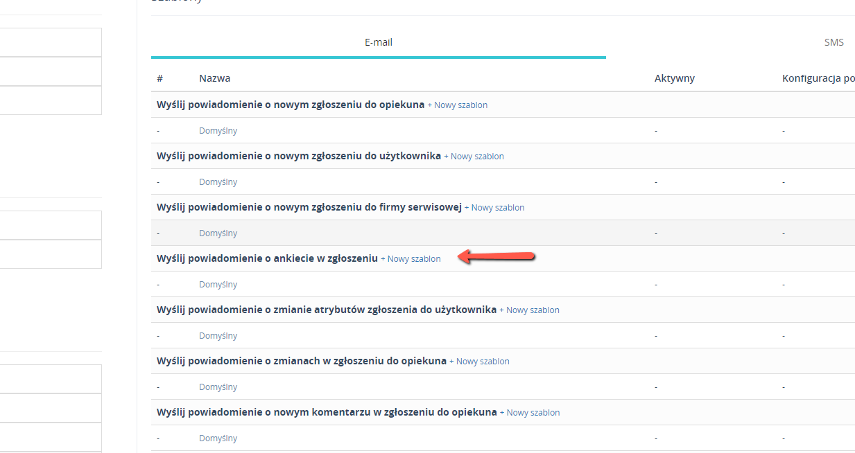The image size is (855, 453).
Task: Click the 'Nazwa' column header
Action: coord(214,78)
